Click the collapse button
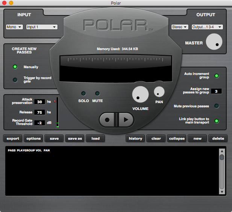 pyautogui.click(x=177, y=138)
